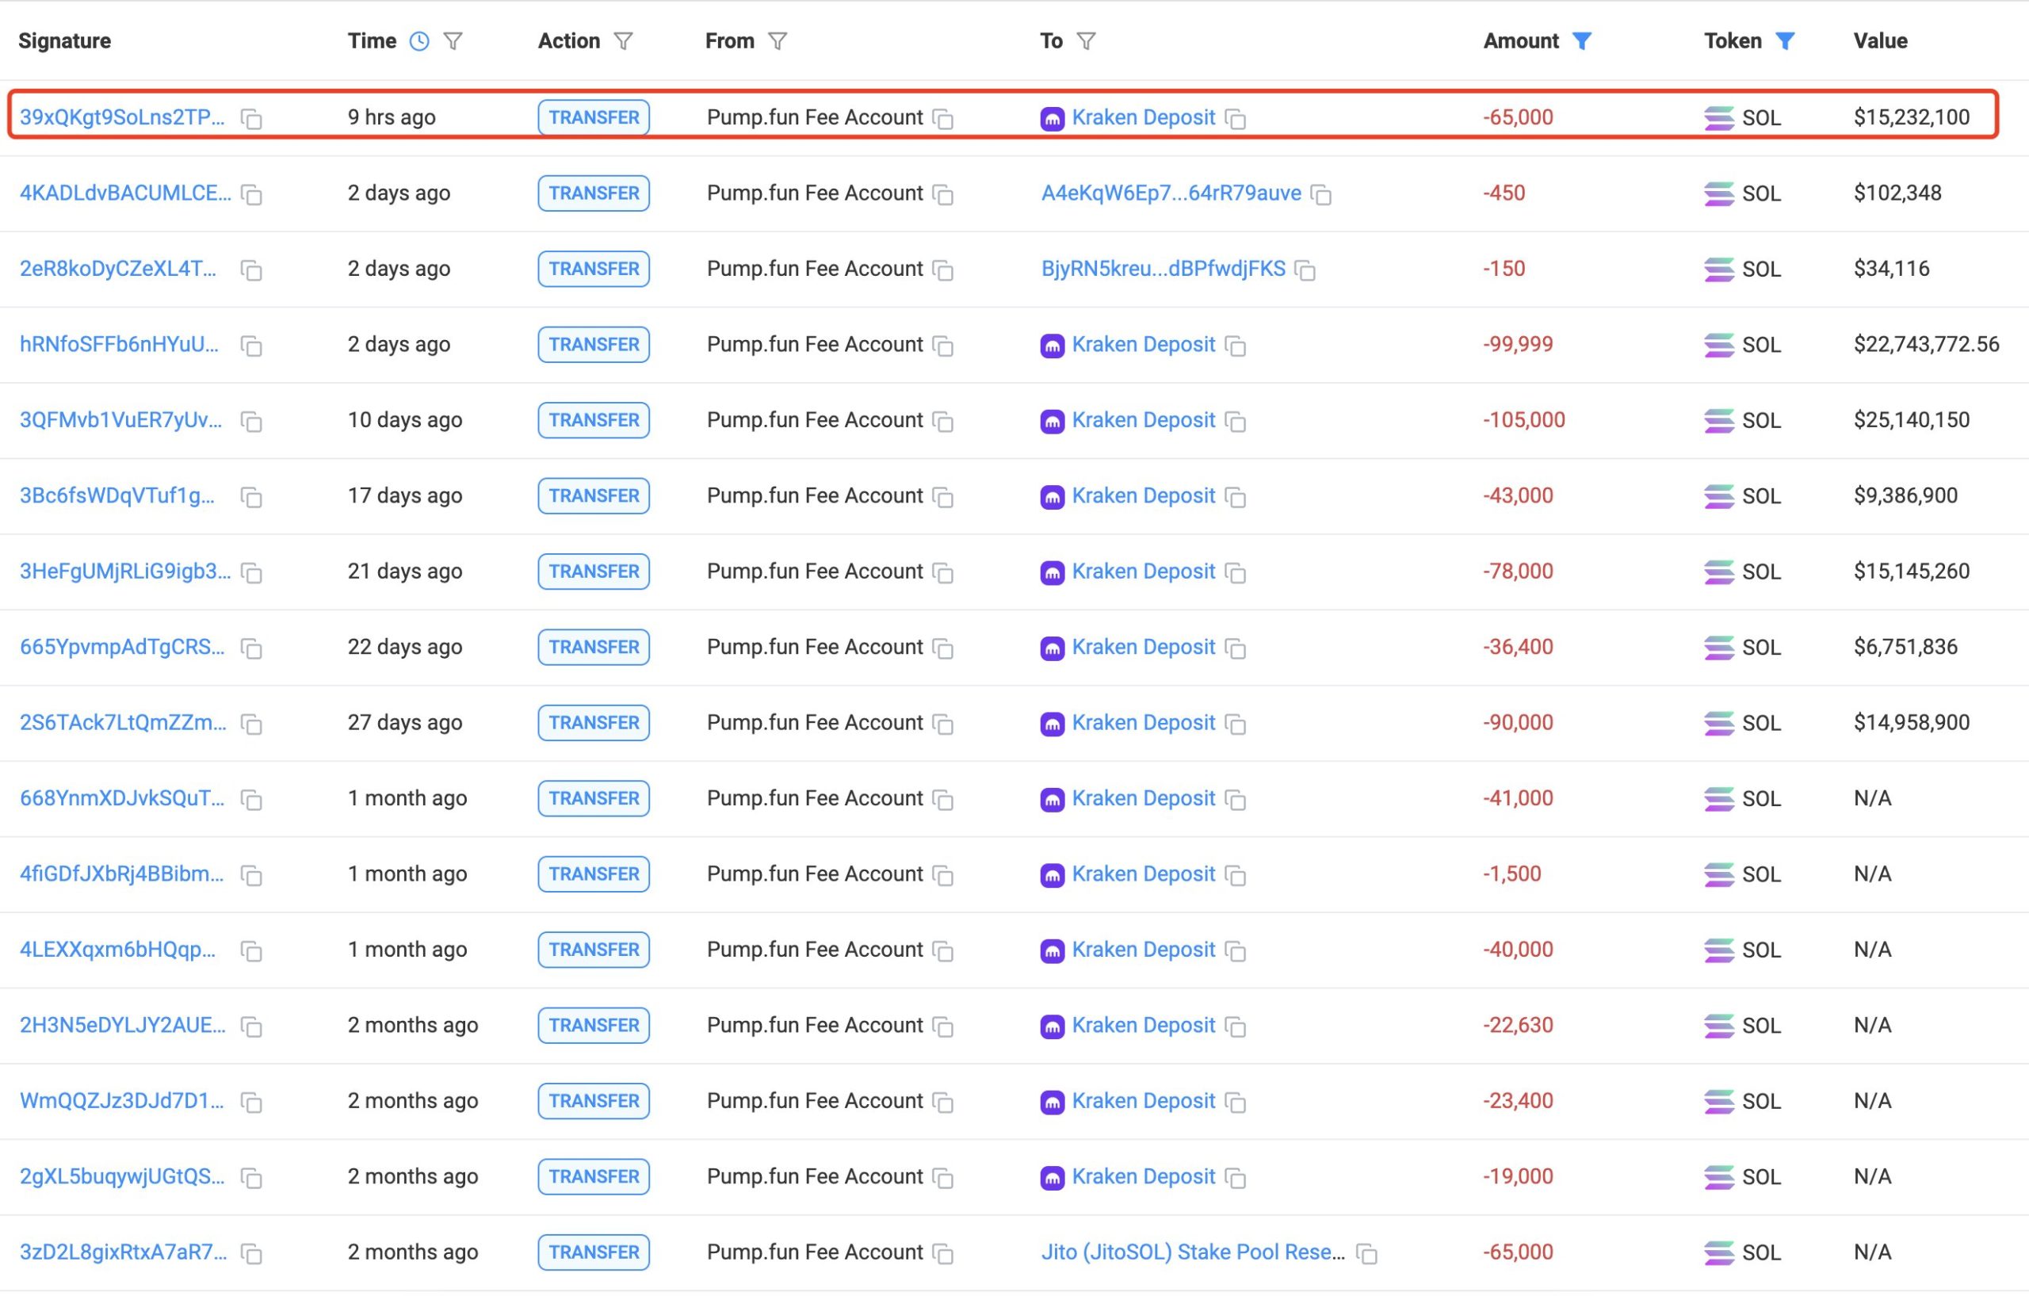Click the active Token filter icon
Image resolution: width=2029 pixels, height=1296 pixels.
[x=1785, y=41]
